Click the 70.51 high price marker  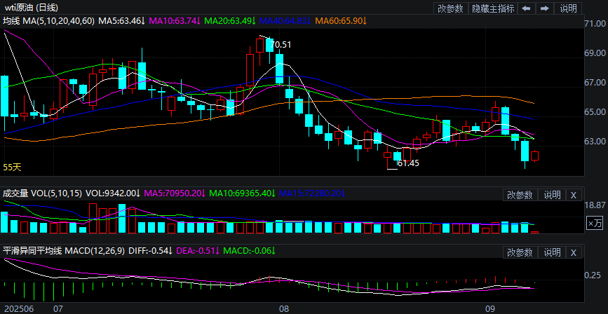coord(280,44)
